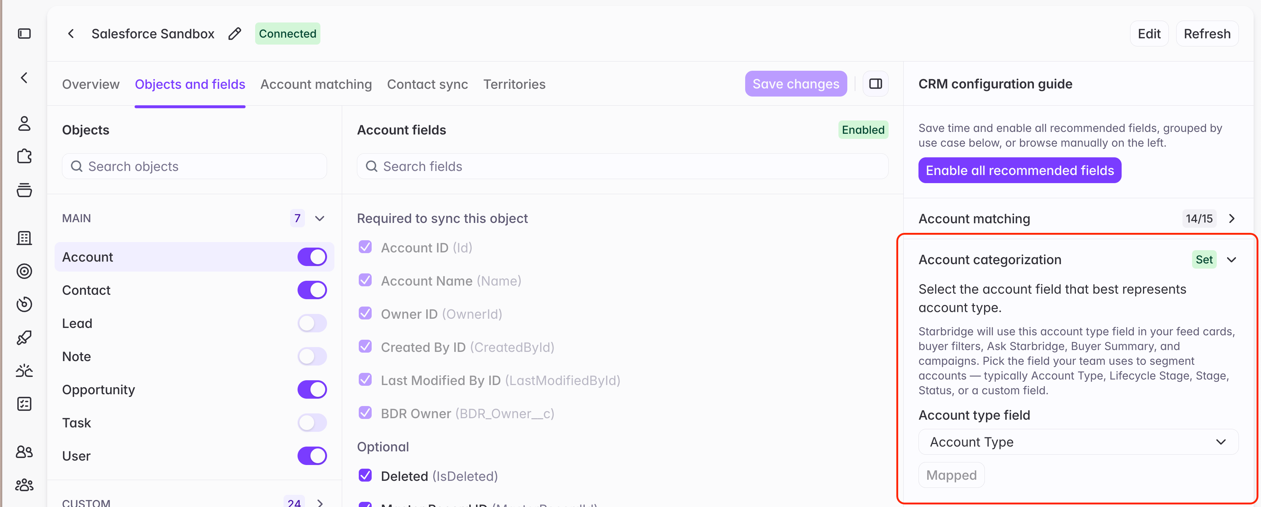Open the building icon in sidebar
The height and width of the screenshot is (507, 1261).
coord(24,238)
